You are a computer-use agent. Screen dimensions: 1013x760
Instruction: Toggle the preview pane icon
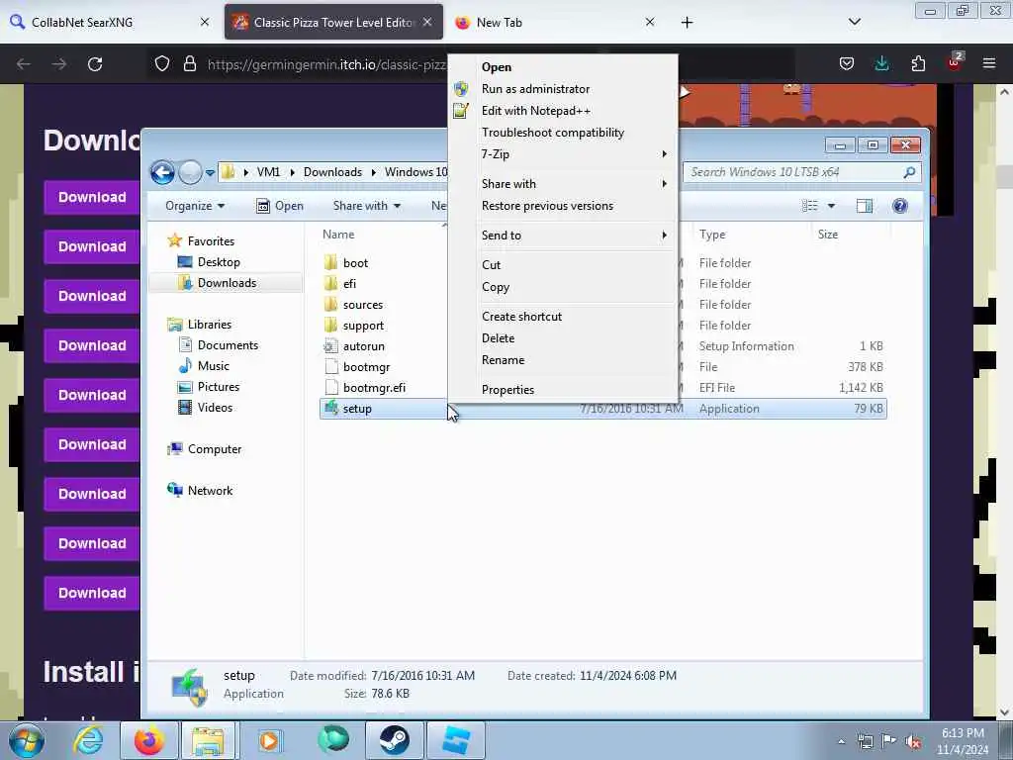point(864,206)
